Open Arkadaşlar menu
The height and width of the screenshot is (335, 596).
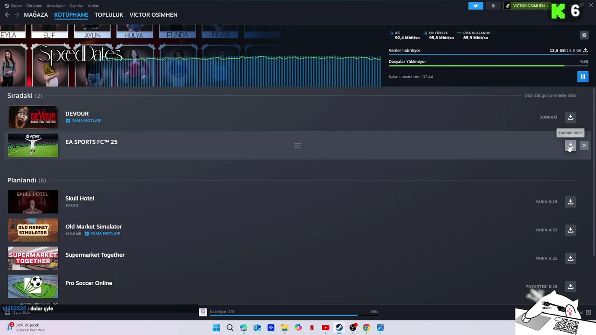56,6
